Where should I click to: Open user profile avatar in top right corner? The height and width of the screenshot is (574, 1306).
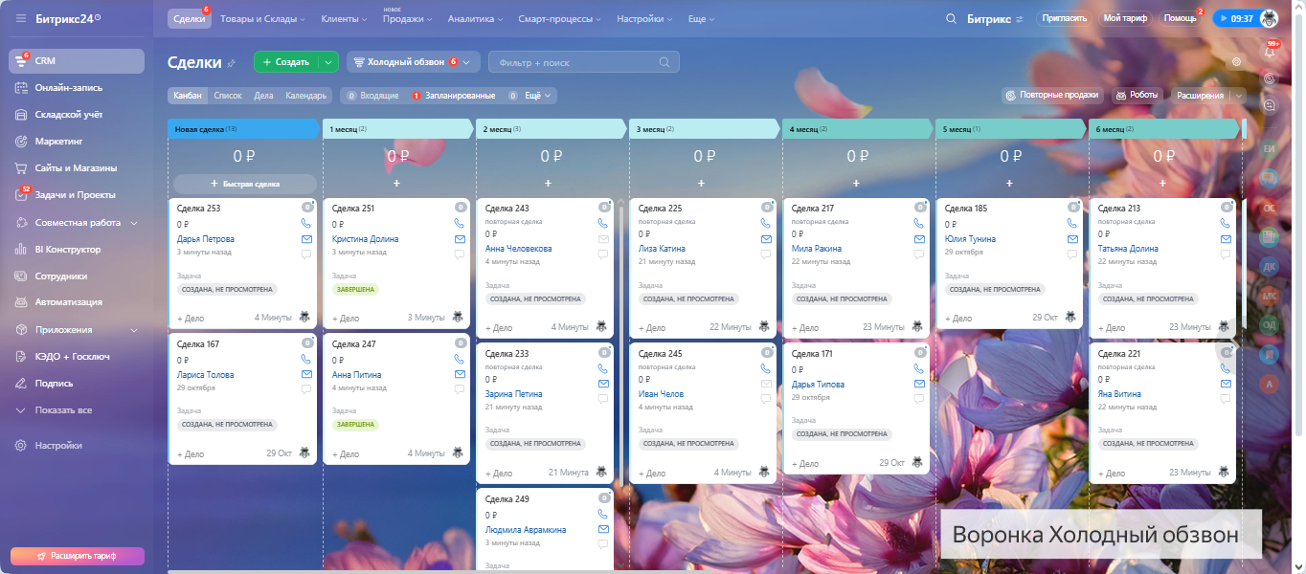(x=1269, y=18)
